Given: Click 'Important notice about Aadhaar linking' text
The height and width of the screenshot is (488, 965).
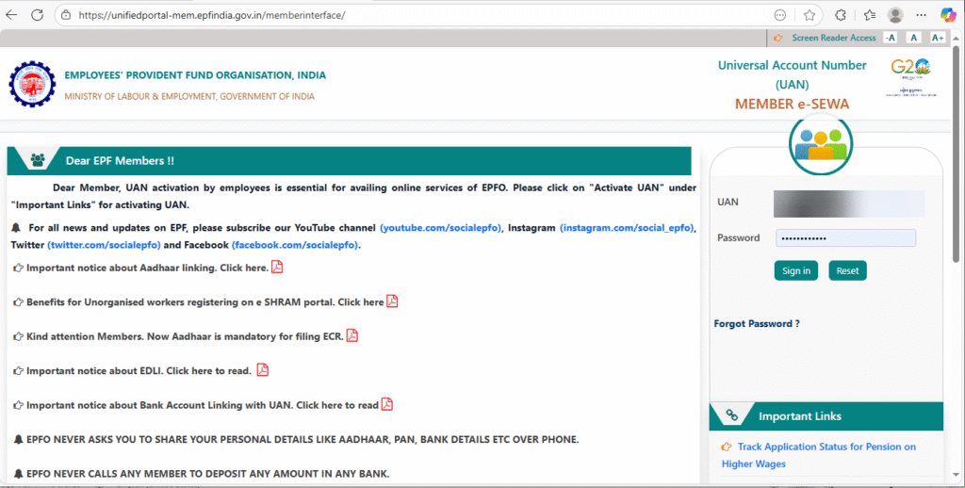Looking at the screenshot, I should 148,268.
